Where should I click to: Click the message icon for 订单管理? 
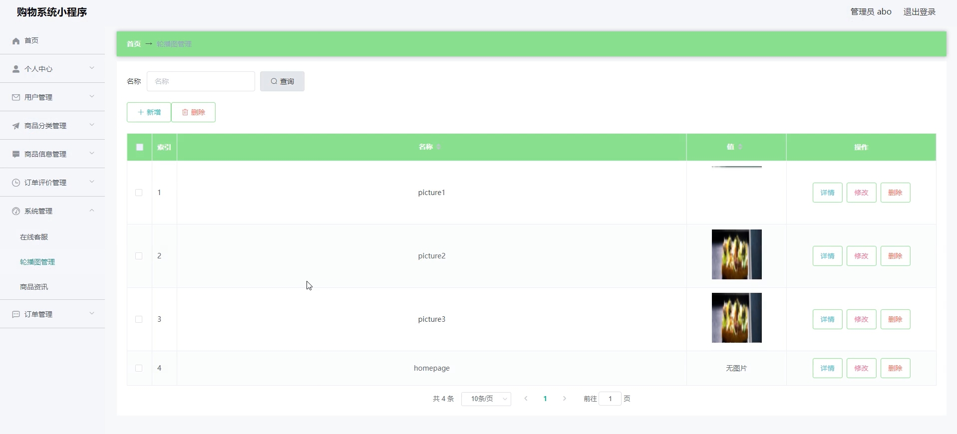[16, 314]
